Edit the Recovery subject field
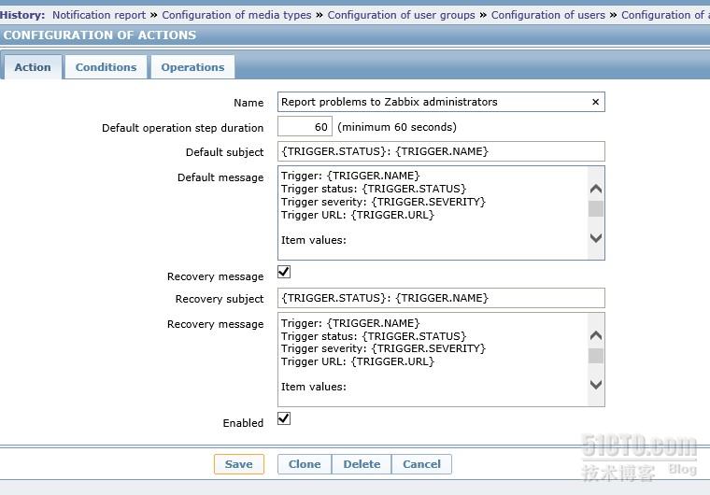The image size is (710, 495). pos(441,298)
